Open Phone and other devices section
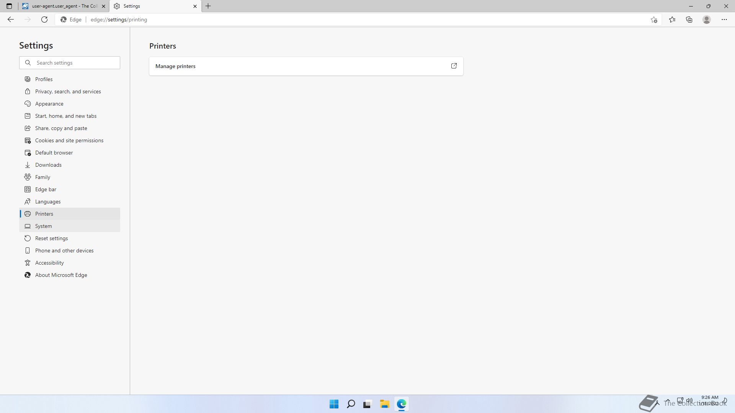The width and height of the screenshot is (735, 413). [x=70, y=250]
